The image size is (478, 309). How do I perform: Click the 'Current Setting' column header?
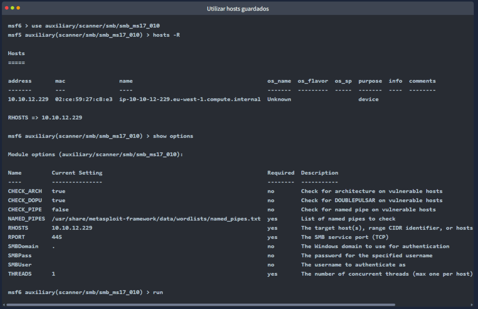(x=77, y=173)
